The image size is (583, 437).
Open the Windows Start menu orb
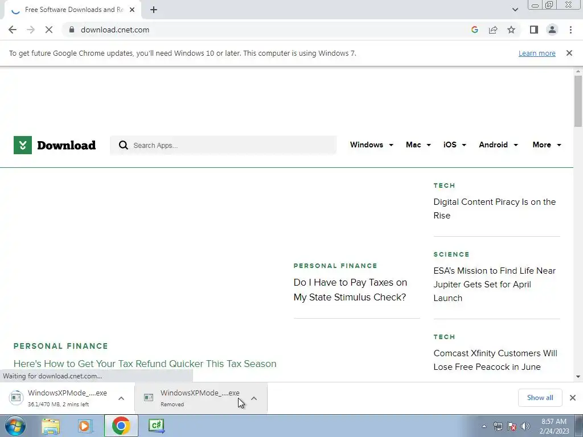[x=15, y=426]
